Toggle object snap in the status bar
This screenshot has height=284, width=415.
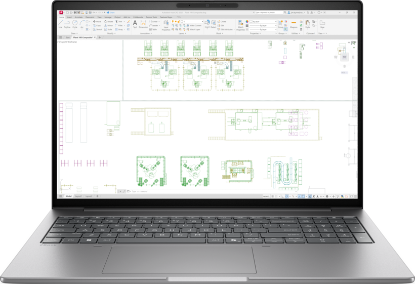click(303, 196)
